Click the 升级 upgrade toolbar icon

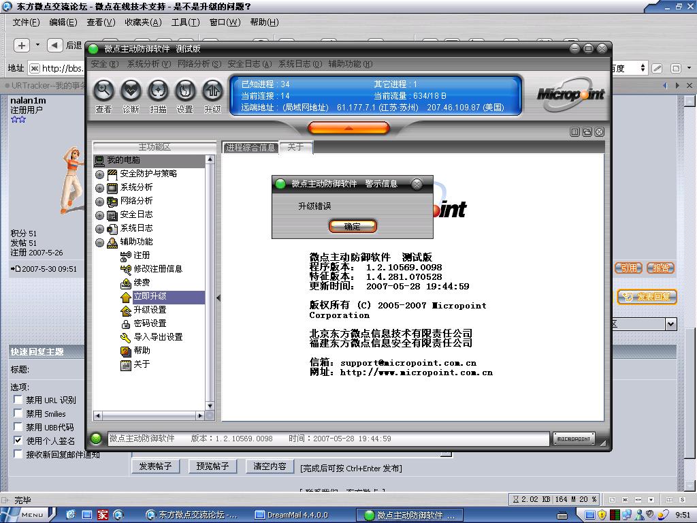tap(212, 91)
